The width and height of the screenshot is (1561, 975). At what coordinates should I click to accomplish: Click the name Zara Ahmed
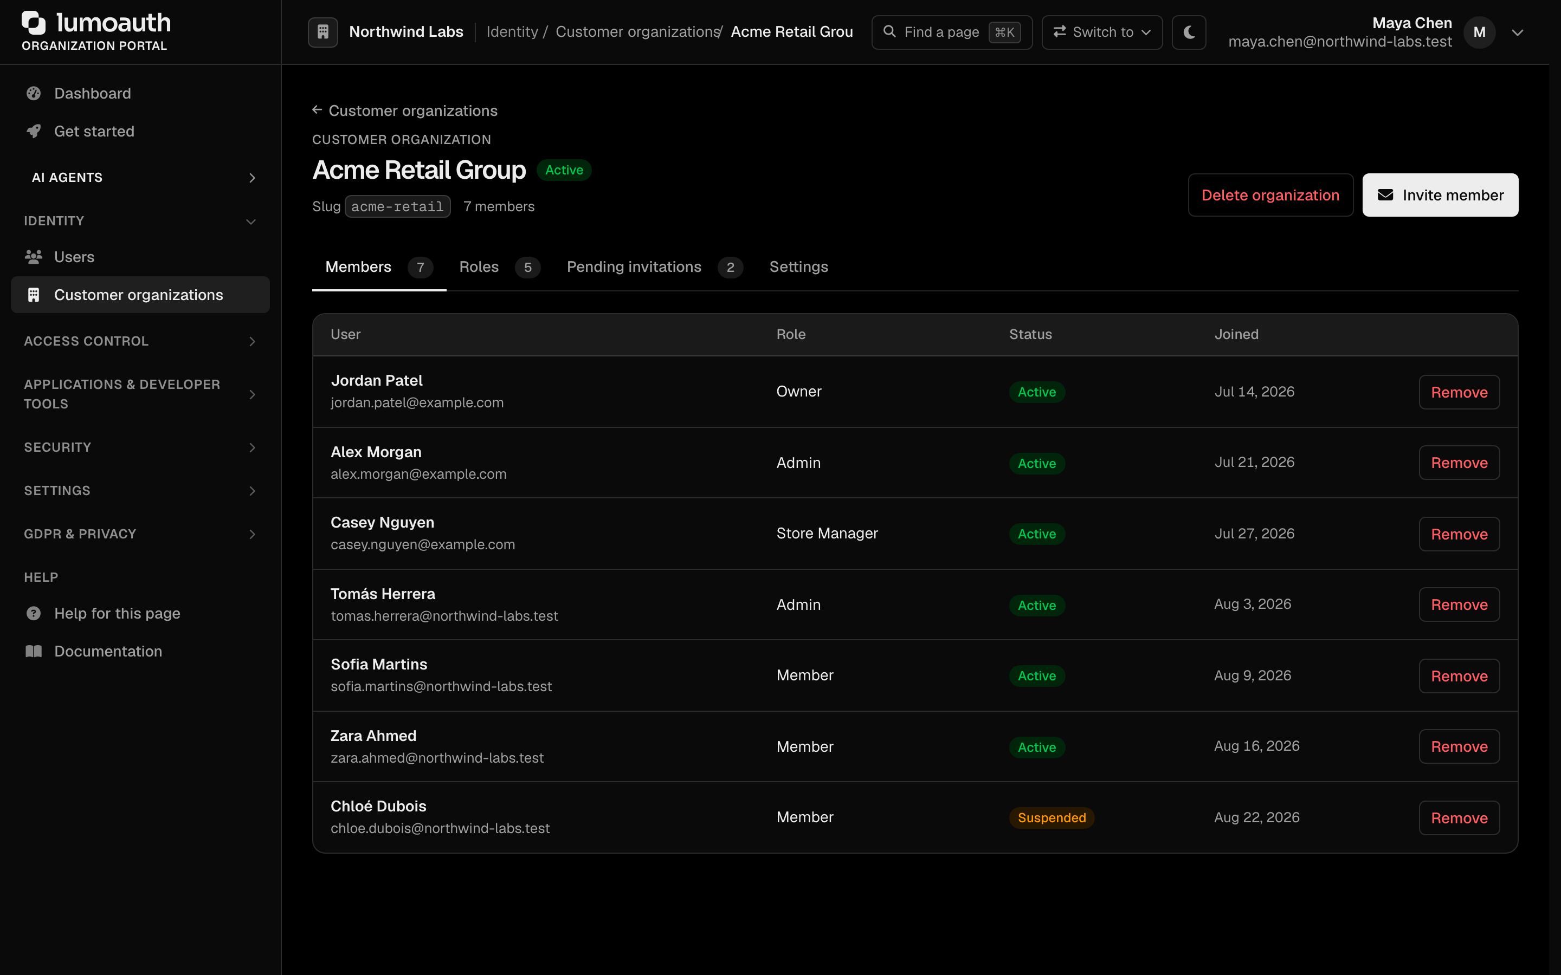(x=373, y=736)
